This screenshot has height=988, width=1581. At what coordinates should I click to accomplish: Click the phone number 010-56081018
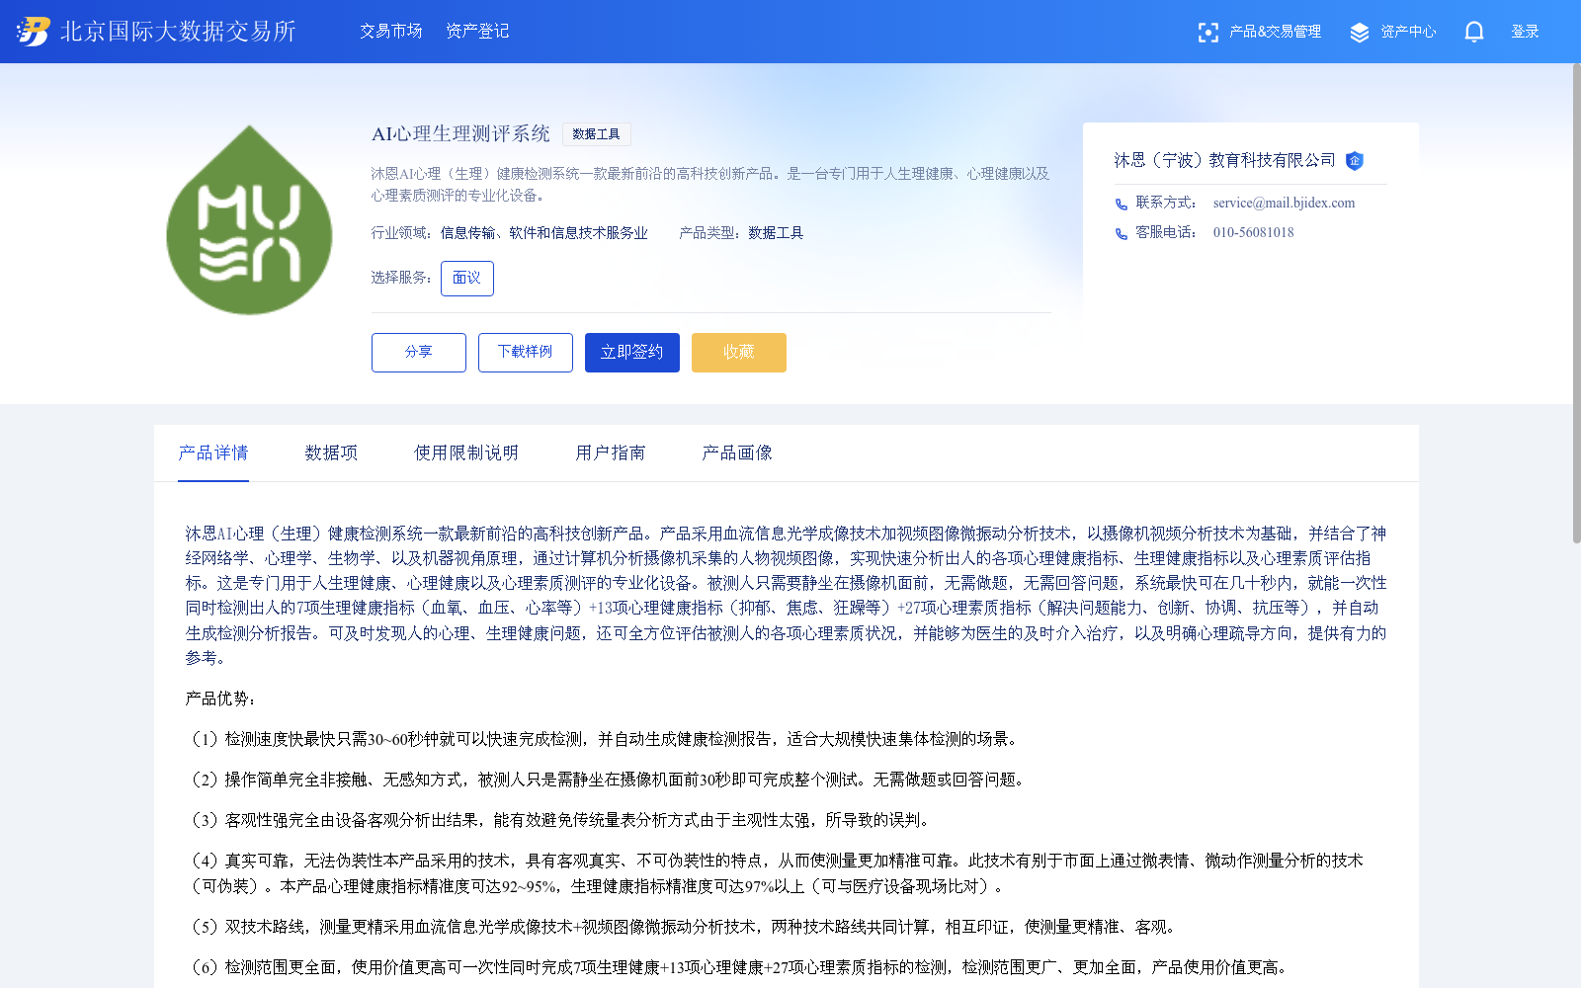pos(1253,233)
